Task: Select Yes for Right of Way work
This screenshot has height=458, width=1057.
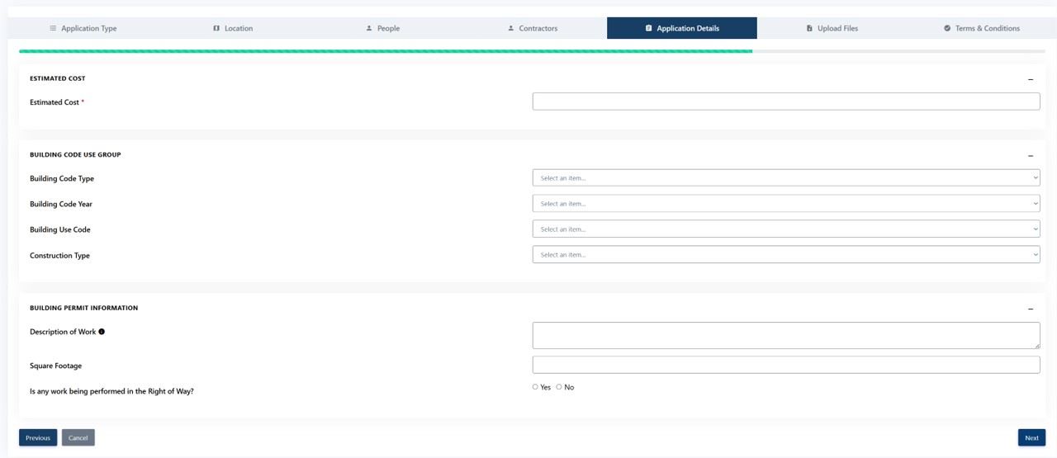Action: point(535,387)
